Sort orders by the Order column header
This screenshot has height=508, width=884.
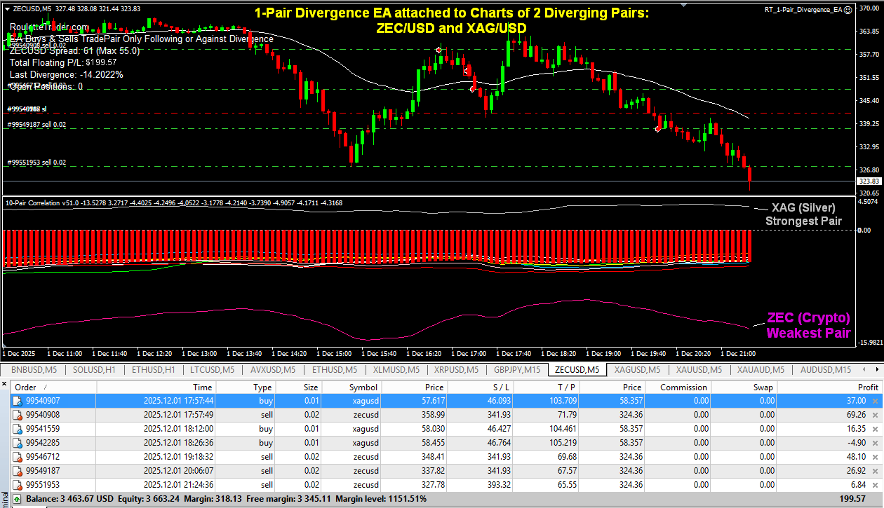28,387
